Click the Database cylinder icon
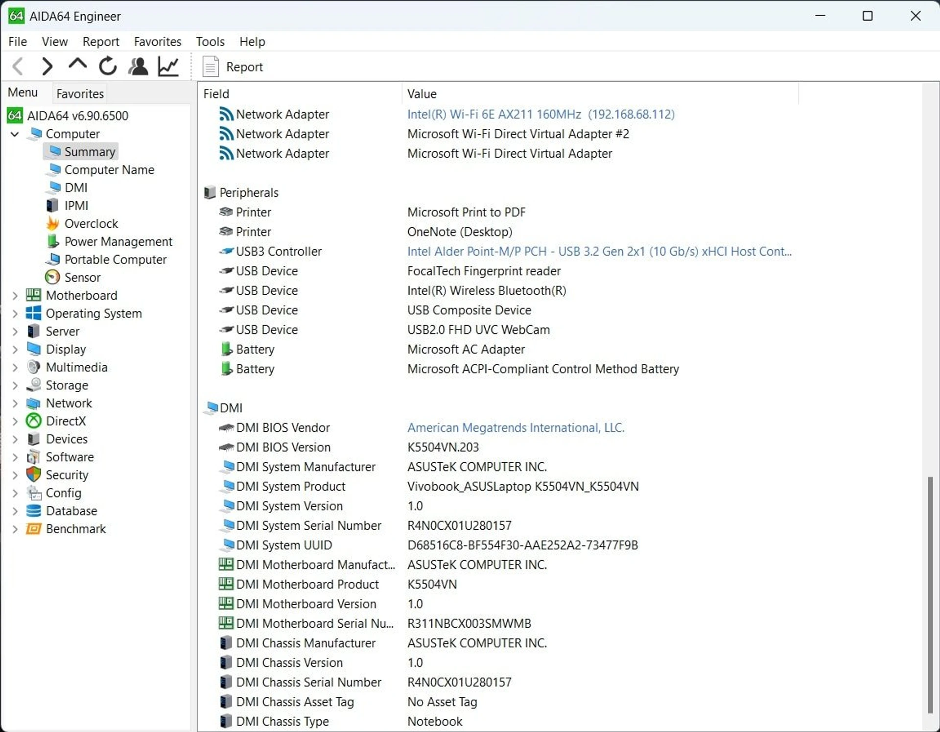 (33, 511)
